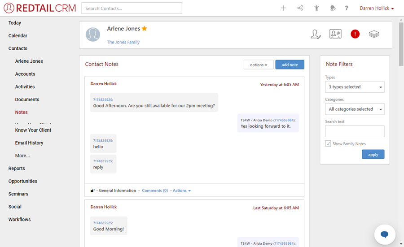Open Email History in sidebar

coord(29,143)
